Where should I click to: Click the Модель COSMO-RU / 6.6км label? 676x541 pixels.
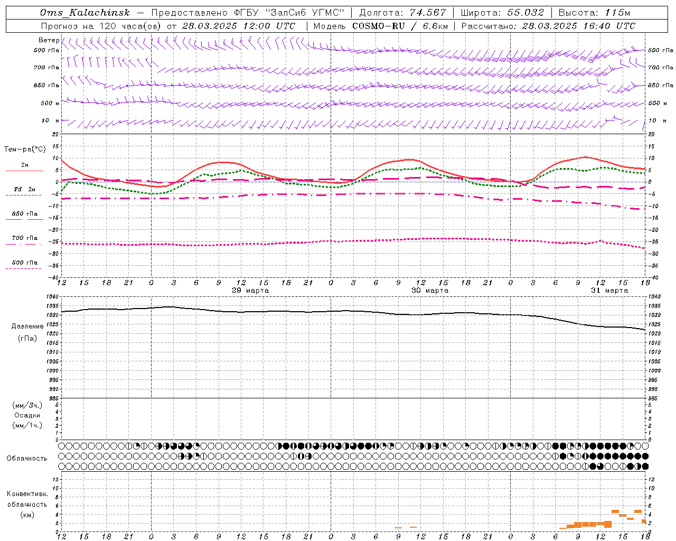click(381, 26)
